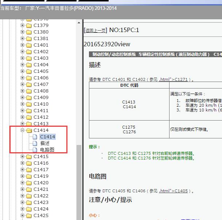Click the 电路图 document page icon
Image resolution: width=222 pixels, height=220 pixels.
(x=35, y=150)
